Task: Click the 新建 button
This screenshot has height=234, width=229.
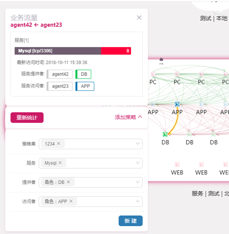Action: coord(130,221)
